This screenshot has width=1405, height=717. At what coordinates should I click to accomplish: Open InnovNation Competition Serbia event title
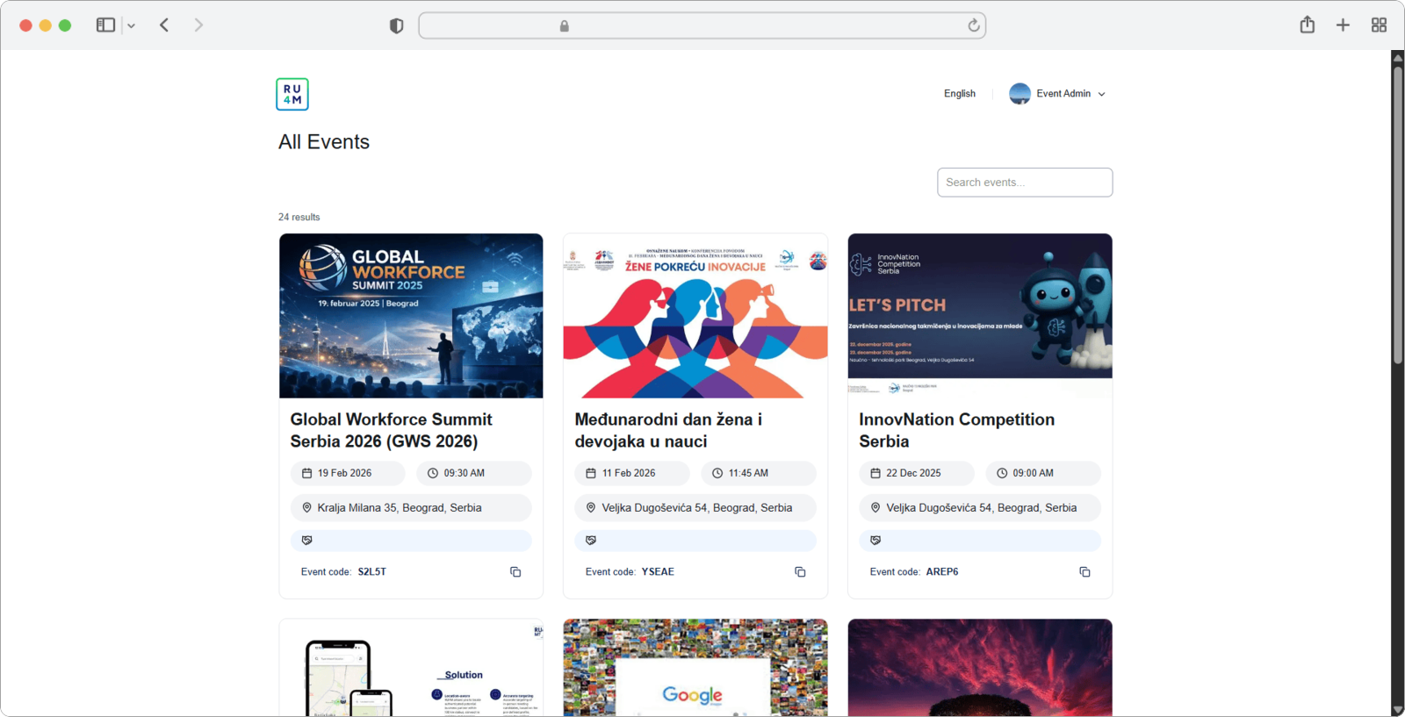[x=956, y=430]
